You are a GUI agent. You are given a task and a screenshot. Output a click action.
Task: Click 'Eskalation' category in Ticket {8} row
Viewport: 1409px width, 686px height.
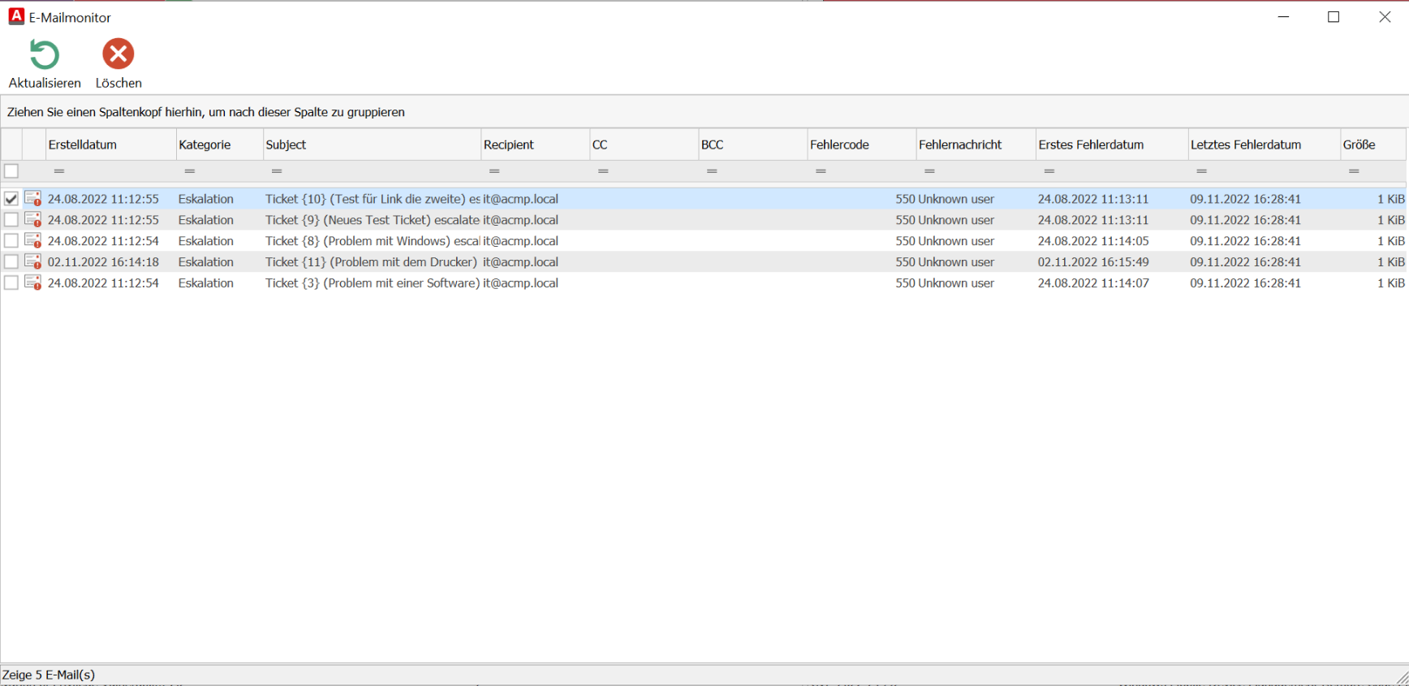point(206,241)
